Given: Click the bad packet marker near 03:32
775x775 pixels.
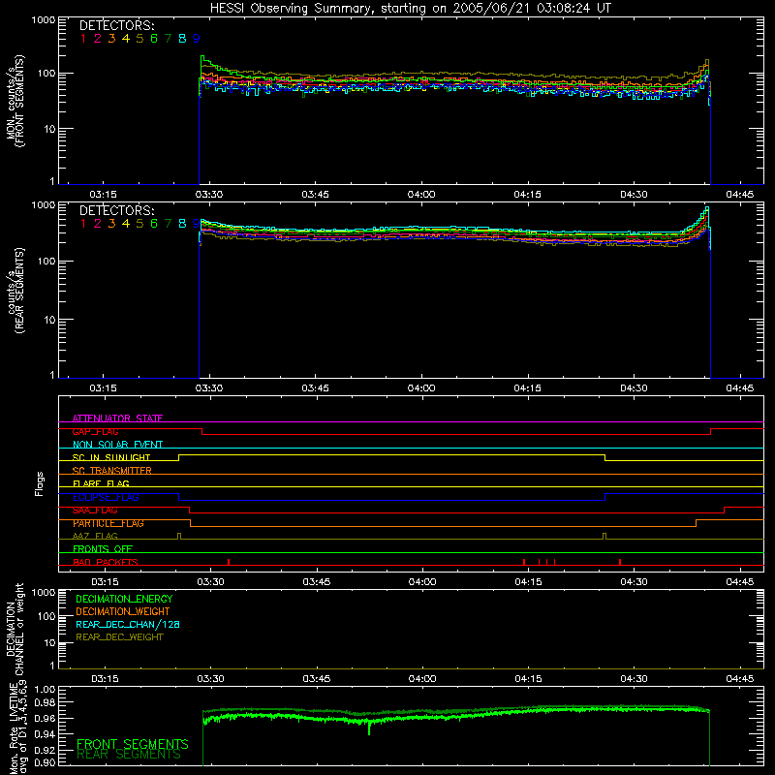Looking at the screenshot, I should pos(229,562).
